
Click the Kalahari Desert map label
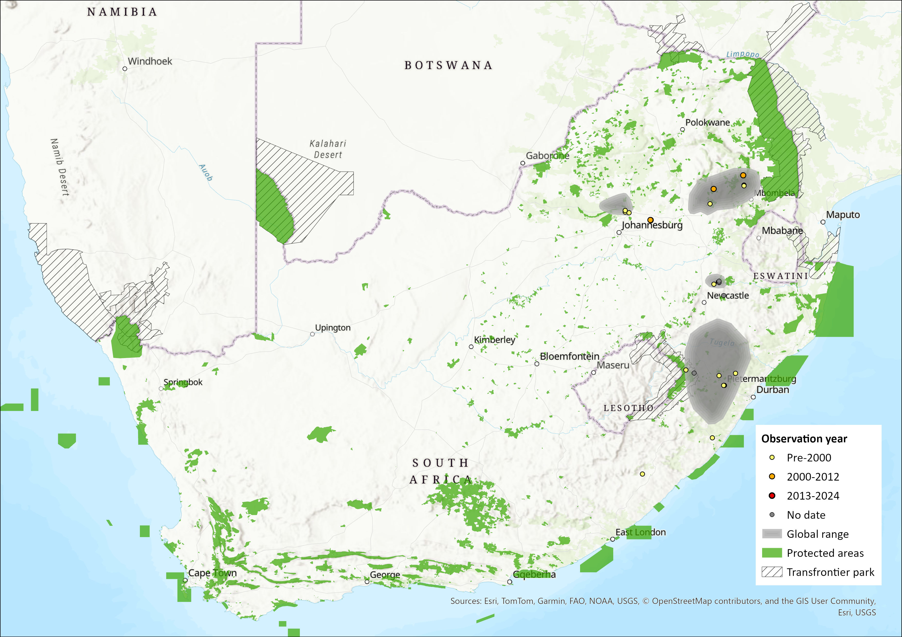coord(328,149)
